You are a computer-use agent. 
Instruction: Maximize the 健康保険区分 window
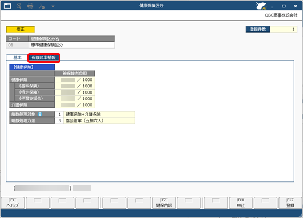point(284,6)
